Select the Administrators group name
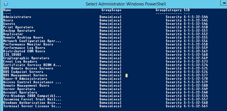This screenshot has width=227, height=111. [x=17, y=17]
